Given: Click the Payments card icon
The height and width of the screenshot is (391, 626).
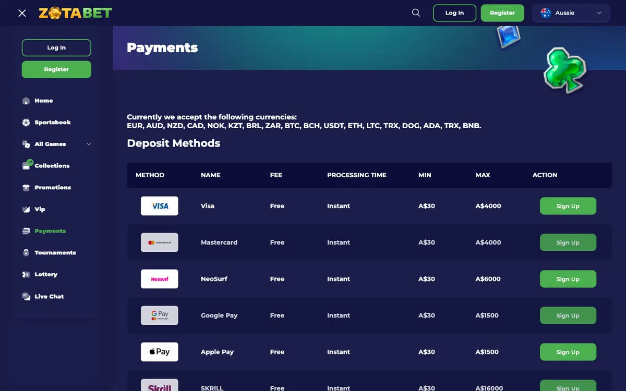Looking at the screenshot, I should point(26,231).
